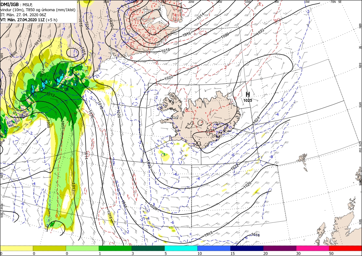The height and width of the screenshot is (256, 362).
Task: Click the legend tick label '5'
Action: click(166, 253)
